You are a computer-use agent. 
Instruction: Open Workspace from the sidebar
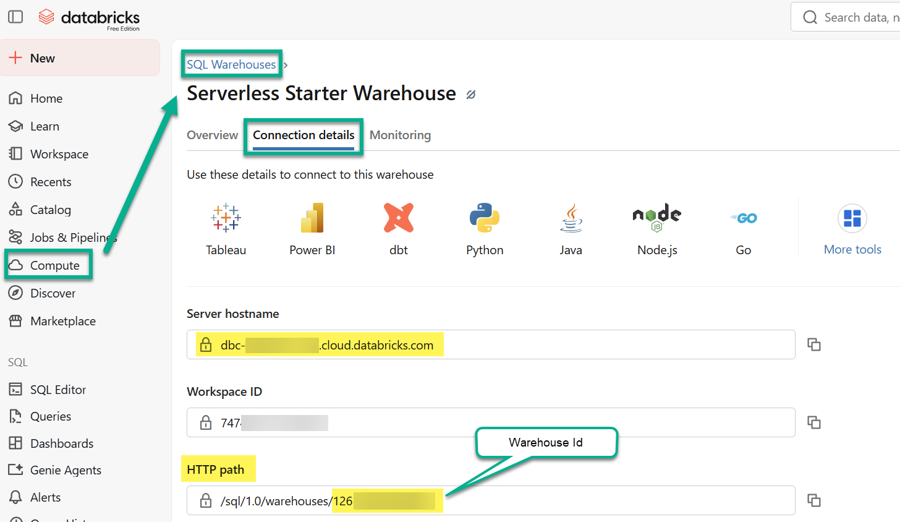point(59,154)
